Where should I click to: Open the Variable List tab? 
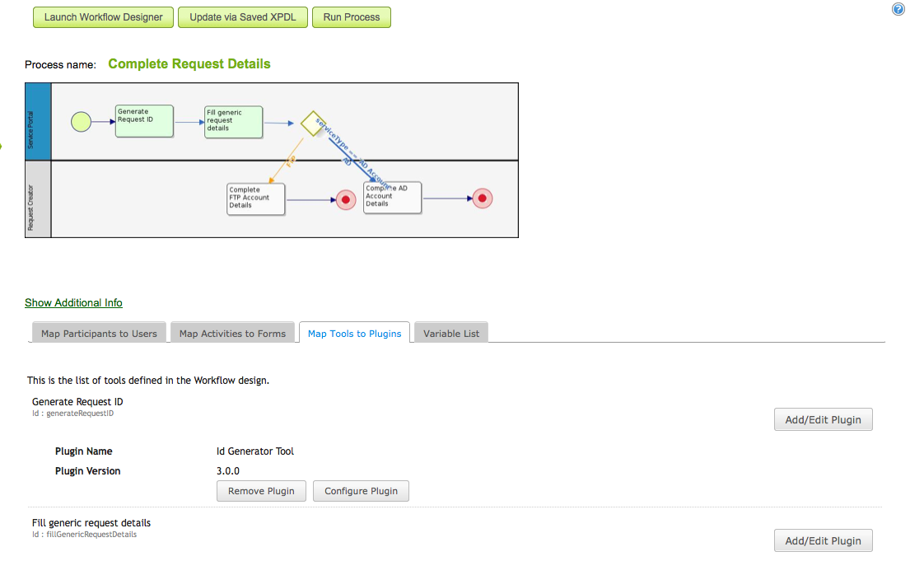(x=451, y=334)
